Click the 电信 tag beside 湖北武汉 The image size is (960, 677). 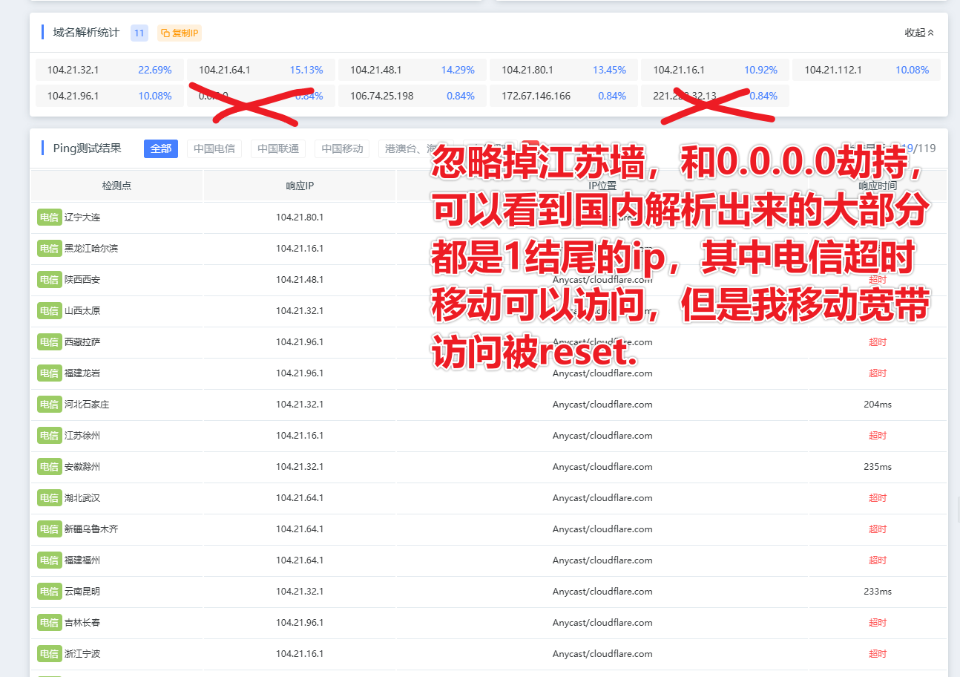[x=49, y=498]
